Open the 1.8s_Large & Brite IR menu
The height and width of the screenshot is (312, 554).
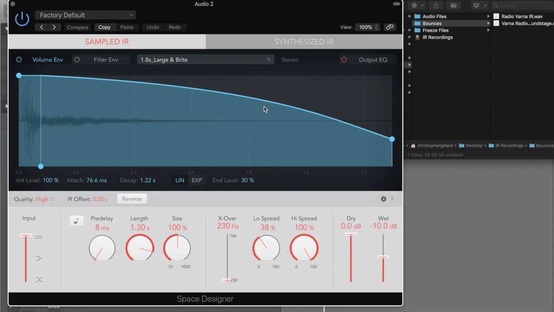click(x=205, y=60)
